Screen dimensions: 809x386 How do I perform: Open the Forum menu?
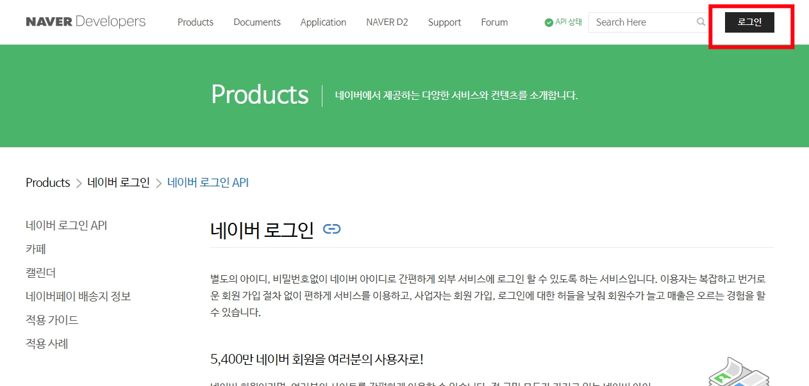(x=494, y=22)
